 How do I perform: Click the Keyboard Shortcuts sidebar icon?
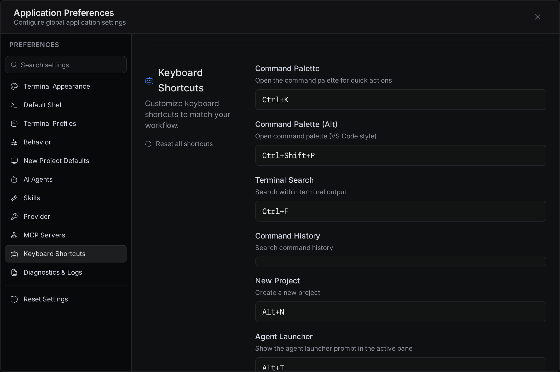pyautogui.click(x=14, y=254)
